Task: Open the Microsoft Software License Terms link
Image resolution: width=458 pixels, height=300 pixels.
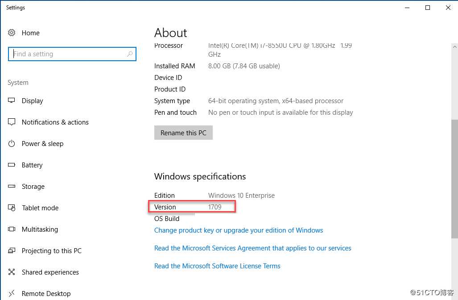Action: coord(217,266)
